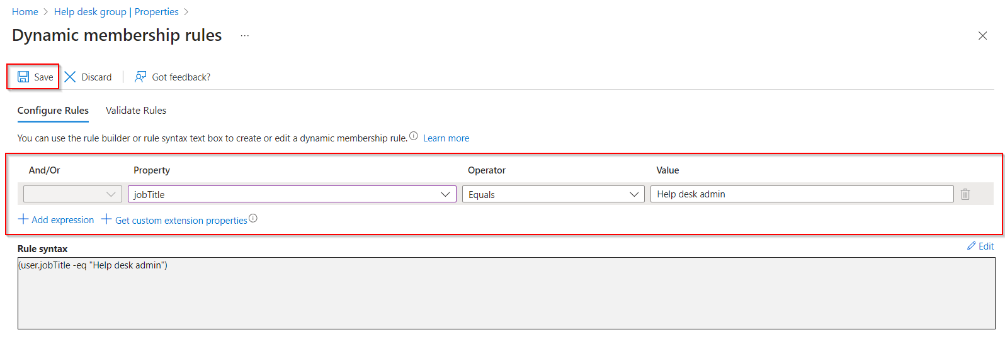Click the And/Or column header
The width and height of the screenshot is (1005, 347).
pos(45,170)
